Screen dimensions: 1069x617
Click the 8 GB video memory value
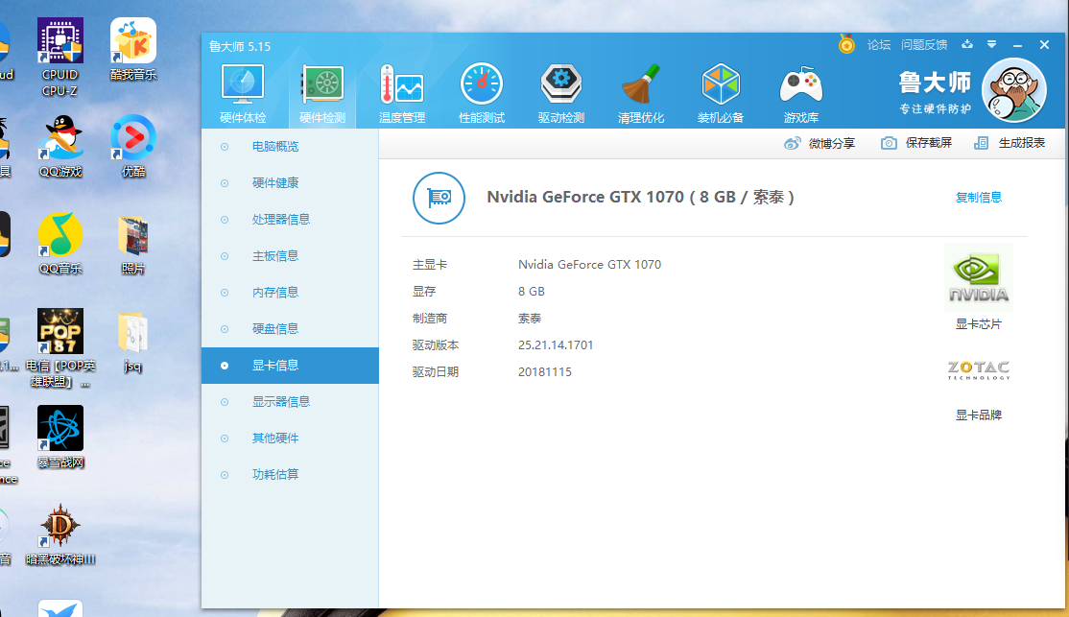click(531, 291)
